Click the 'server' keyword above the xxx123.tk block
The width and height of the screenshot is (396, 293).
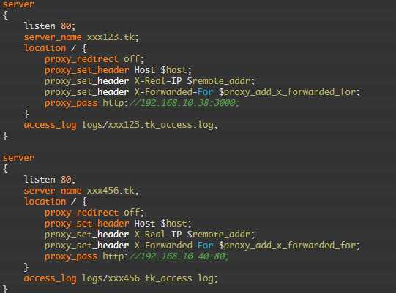18,4
